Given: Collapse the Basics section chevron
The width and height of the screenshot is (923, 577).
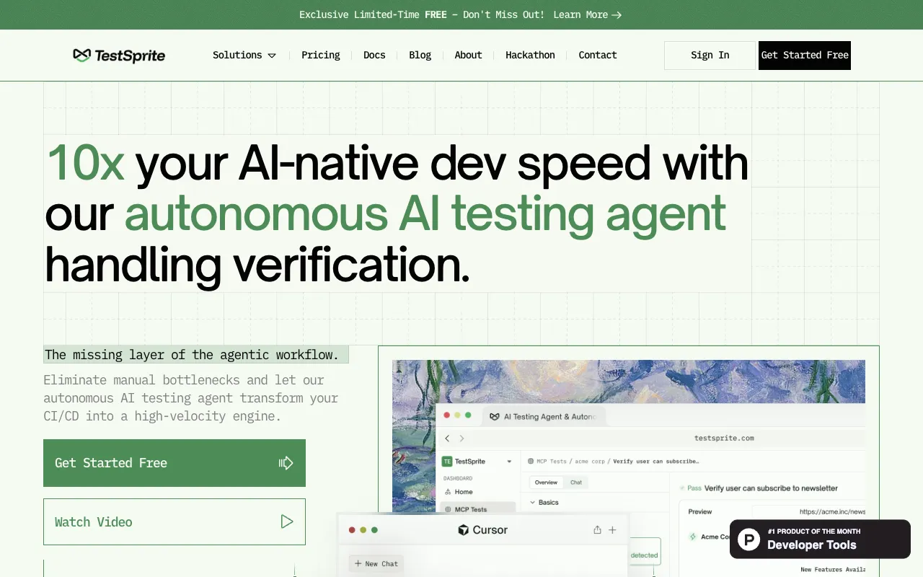Looking at the screenshot, I should pyautogui.click(x=533, y=503).
